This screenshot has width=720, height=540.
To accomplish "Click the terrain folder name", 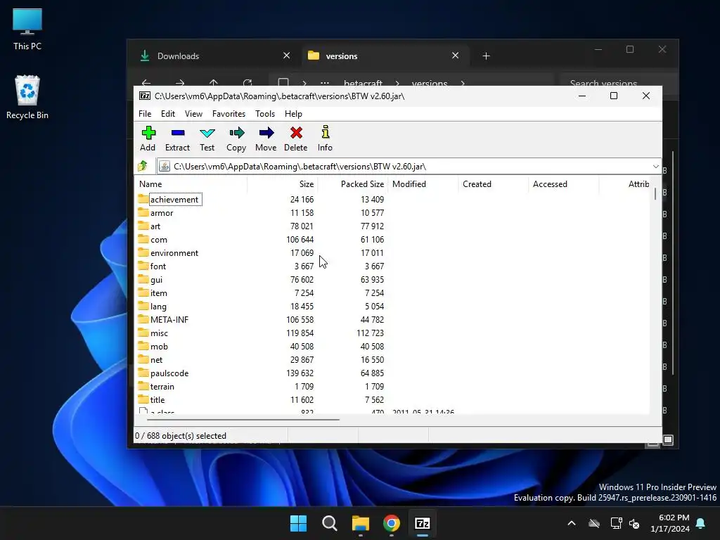I will click(x=162, y=387).
